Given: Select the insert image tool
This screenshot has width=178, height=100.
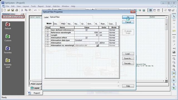Looking at the screenshot, I should 174,52.
